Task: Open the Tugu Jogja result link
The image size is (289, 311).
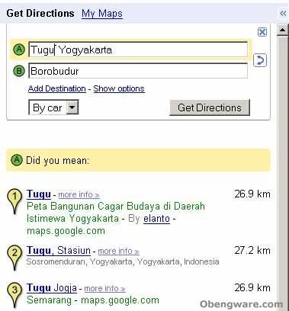Action: (x=52, y=288)
